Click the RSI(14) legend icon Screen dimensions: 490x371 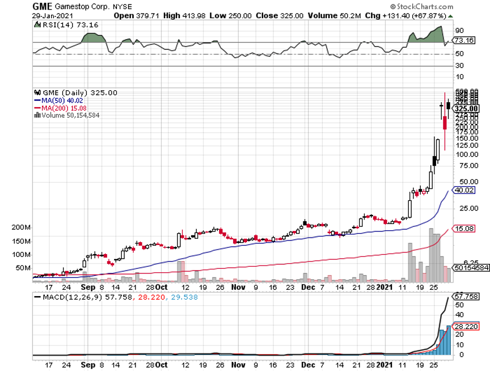37,25
